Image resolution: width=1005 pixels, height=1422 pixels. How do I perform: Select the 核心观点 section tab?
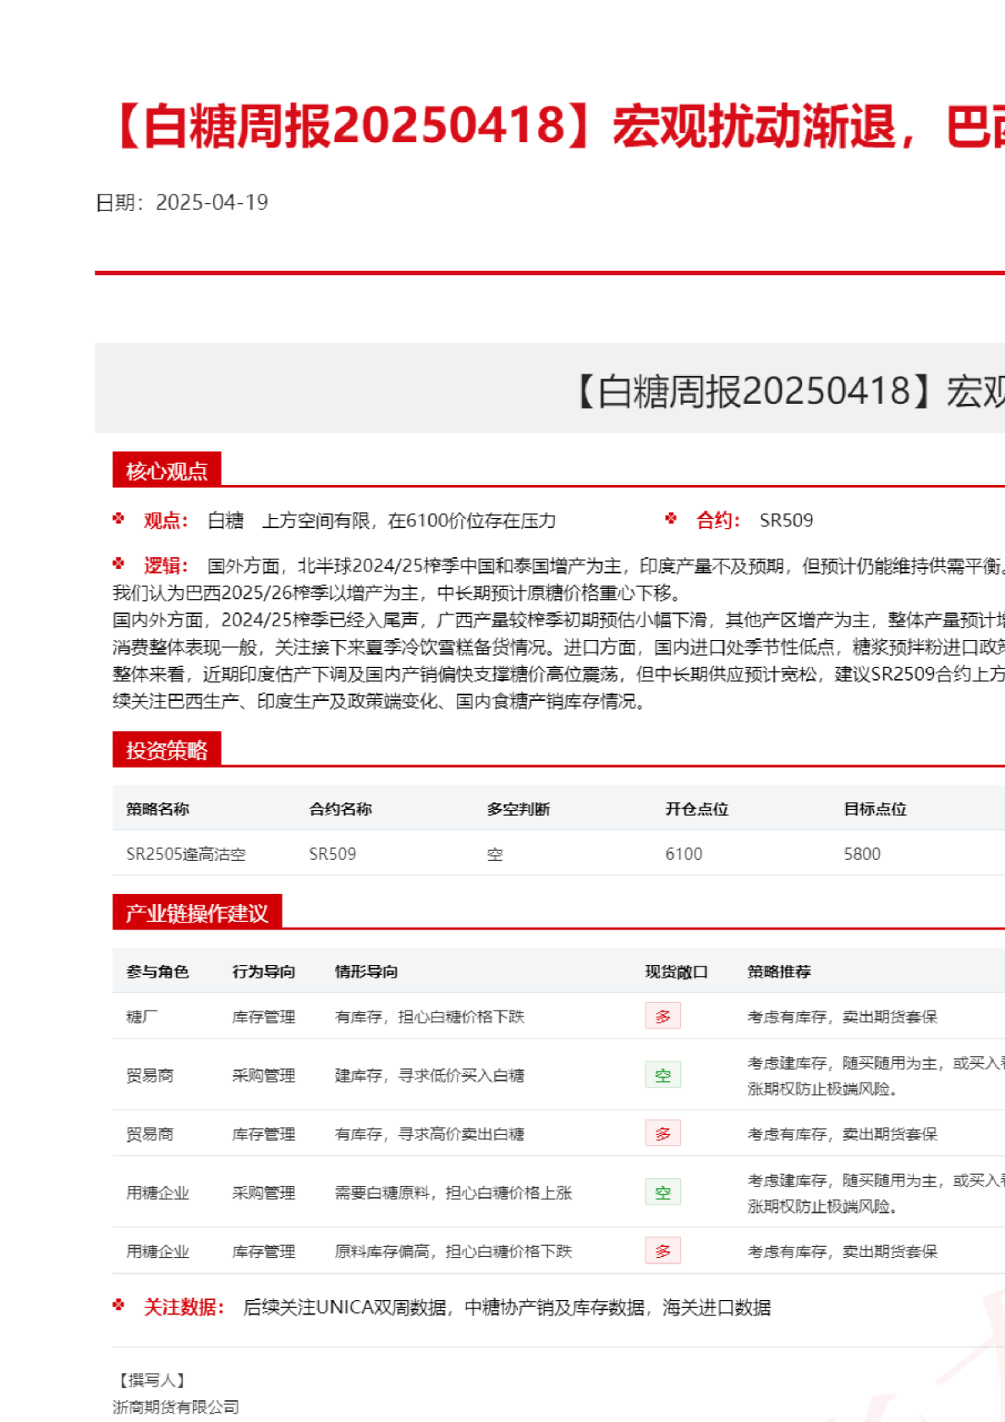point(167,471)
